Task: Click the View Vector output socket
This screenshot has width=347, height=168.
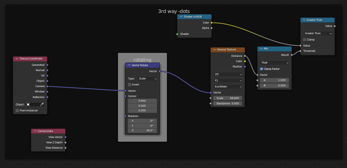Action: coord(66,137)
